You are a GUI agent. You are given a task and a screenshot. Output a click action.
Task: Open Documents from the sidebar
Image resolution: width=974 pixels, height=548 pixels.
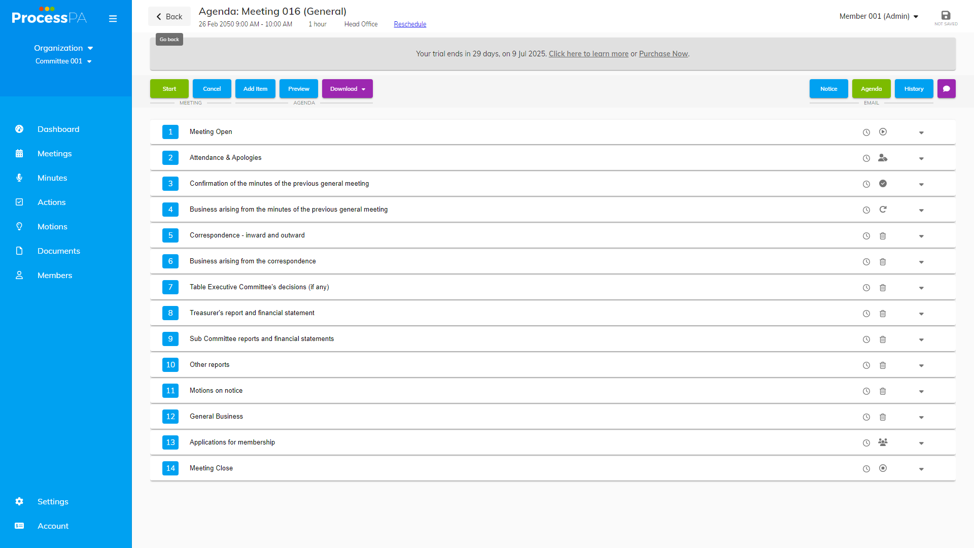tap(58, 251)
